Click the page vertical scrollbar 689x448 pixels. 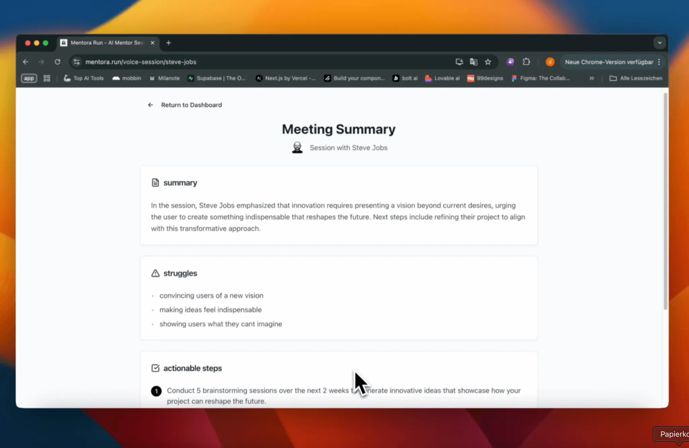[x=665, y=201]
